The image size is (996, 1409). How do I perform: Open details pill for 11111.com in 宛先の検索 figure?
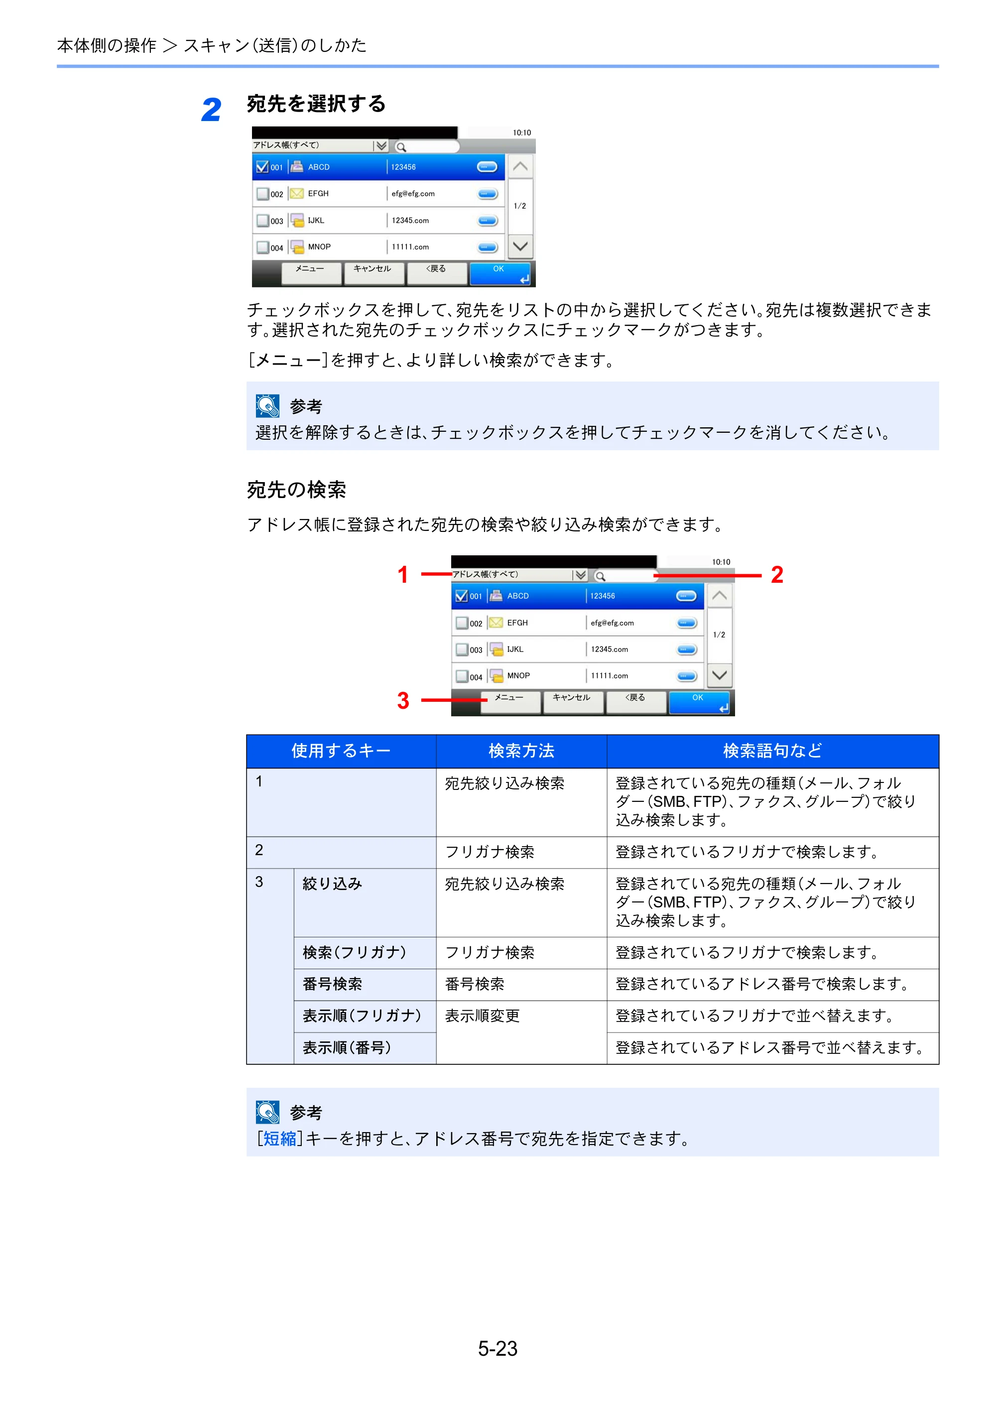[686, 676]
